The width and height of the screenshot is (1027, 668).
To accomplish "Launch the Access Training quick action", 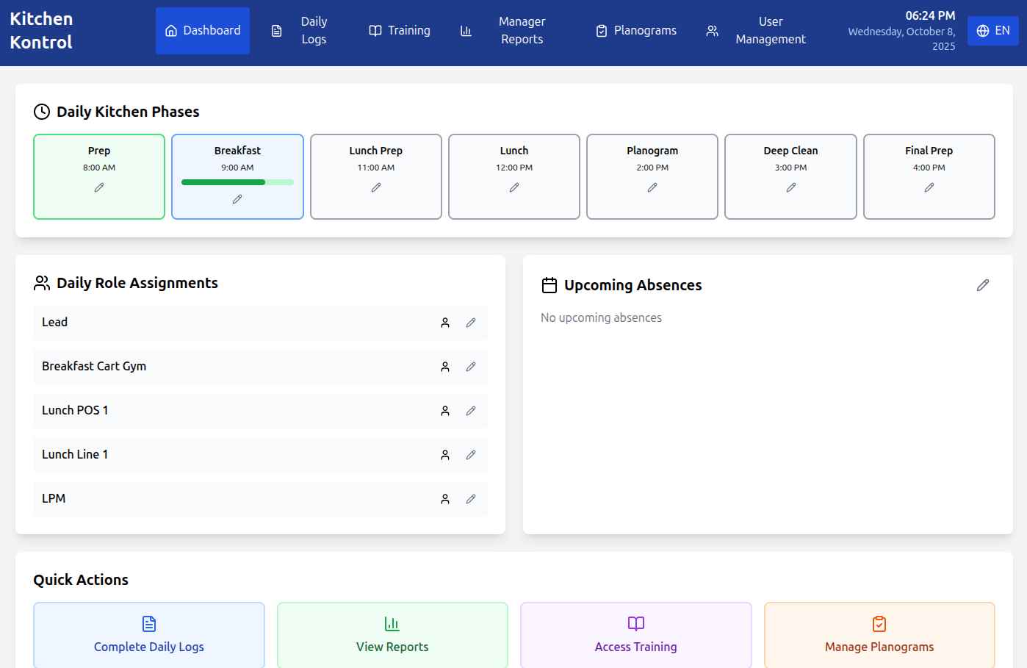I will point(636,635).
